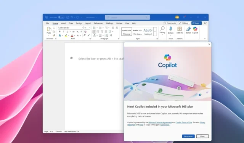The width and height of the screenshot is (244, 143).
Task: Open the Microsoft Services Agreement link
Action: (x=160, y=122)
